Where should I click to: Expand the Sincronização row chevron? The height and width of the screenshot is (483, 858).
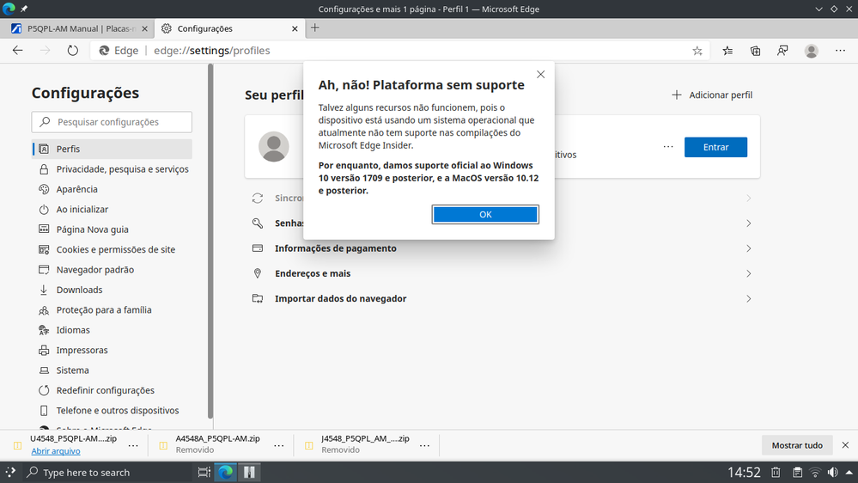(749, 199)
